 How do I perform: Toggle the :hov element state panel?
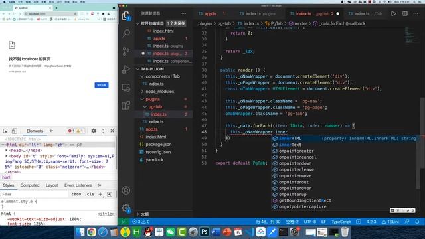pyautogui.click(x=76, y=195)
